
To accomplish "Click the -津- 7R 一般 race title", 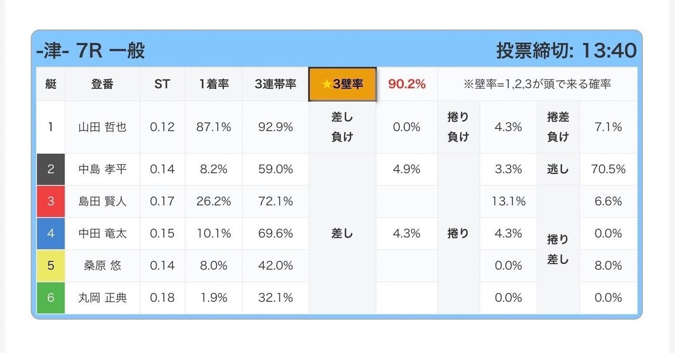I will click(91, 51).
